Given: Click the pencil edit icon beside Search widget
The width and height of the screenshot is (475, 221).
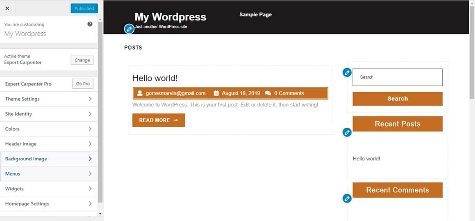Looking at the screenshot, I should point(347,72).
